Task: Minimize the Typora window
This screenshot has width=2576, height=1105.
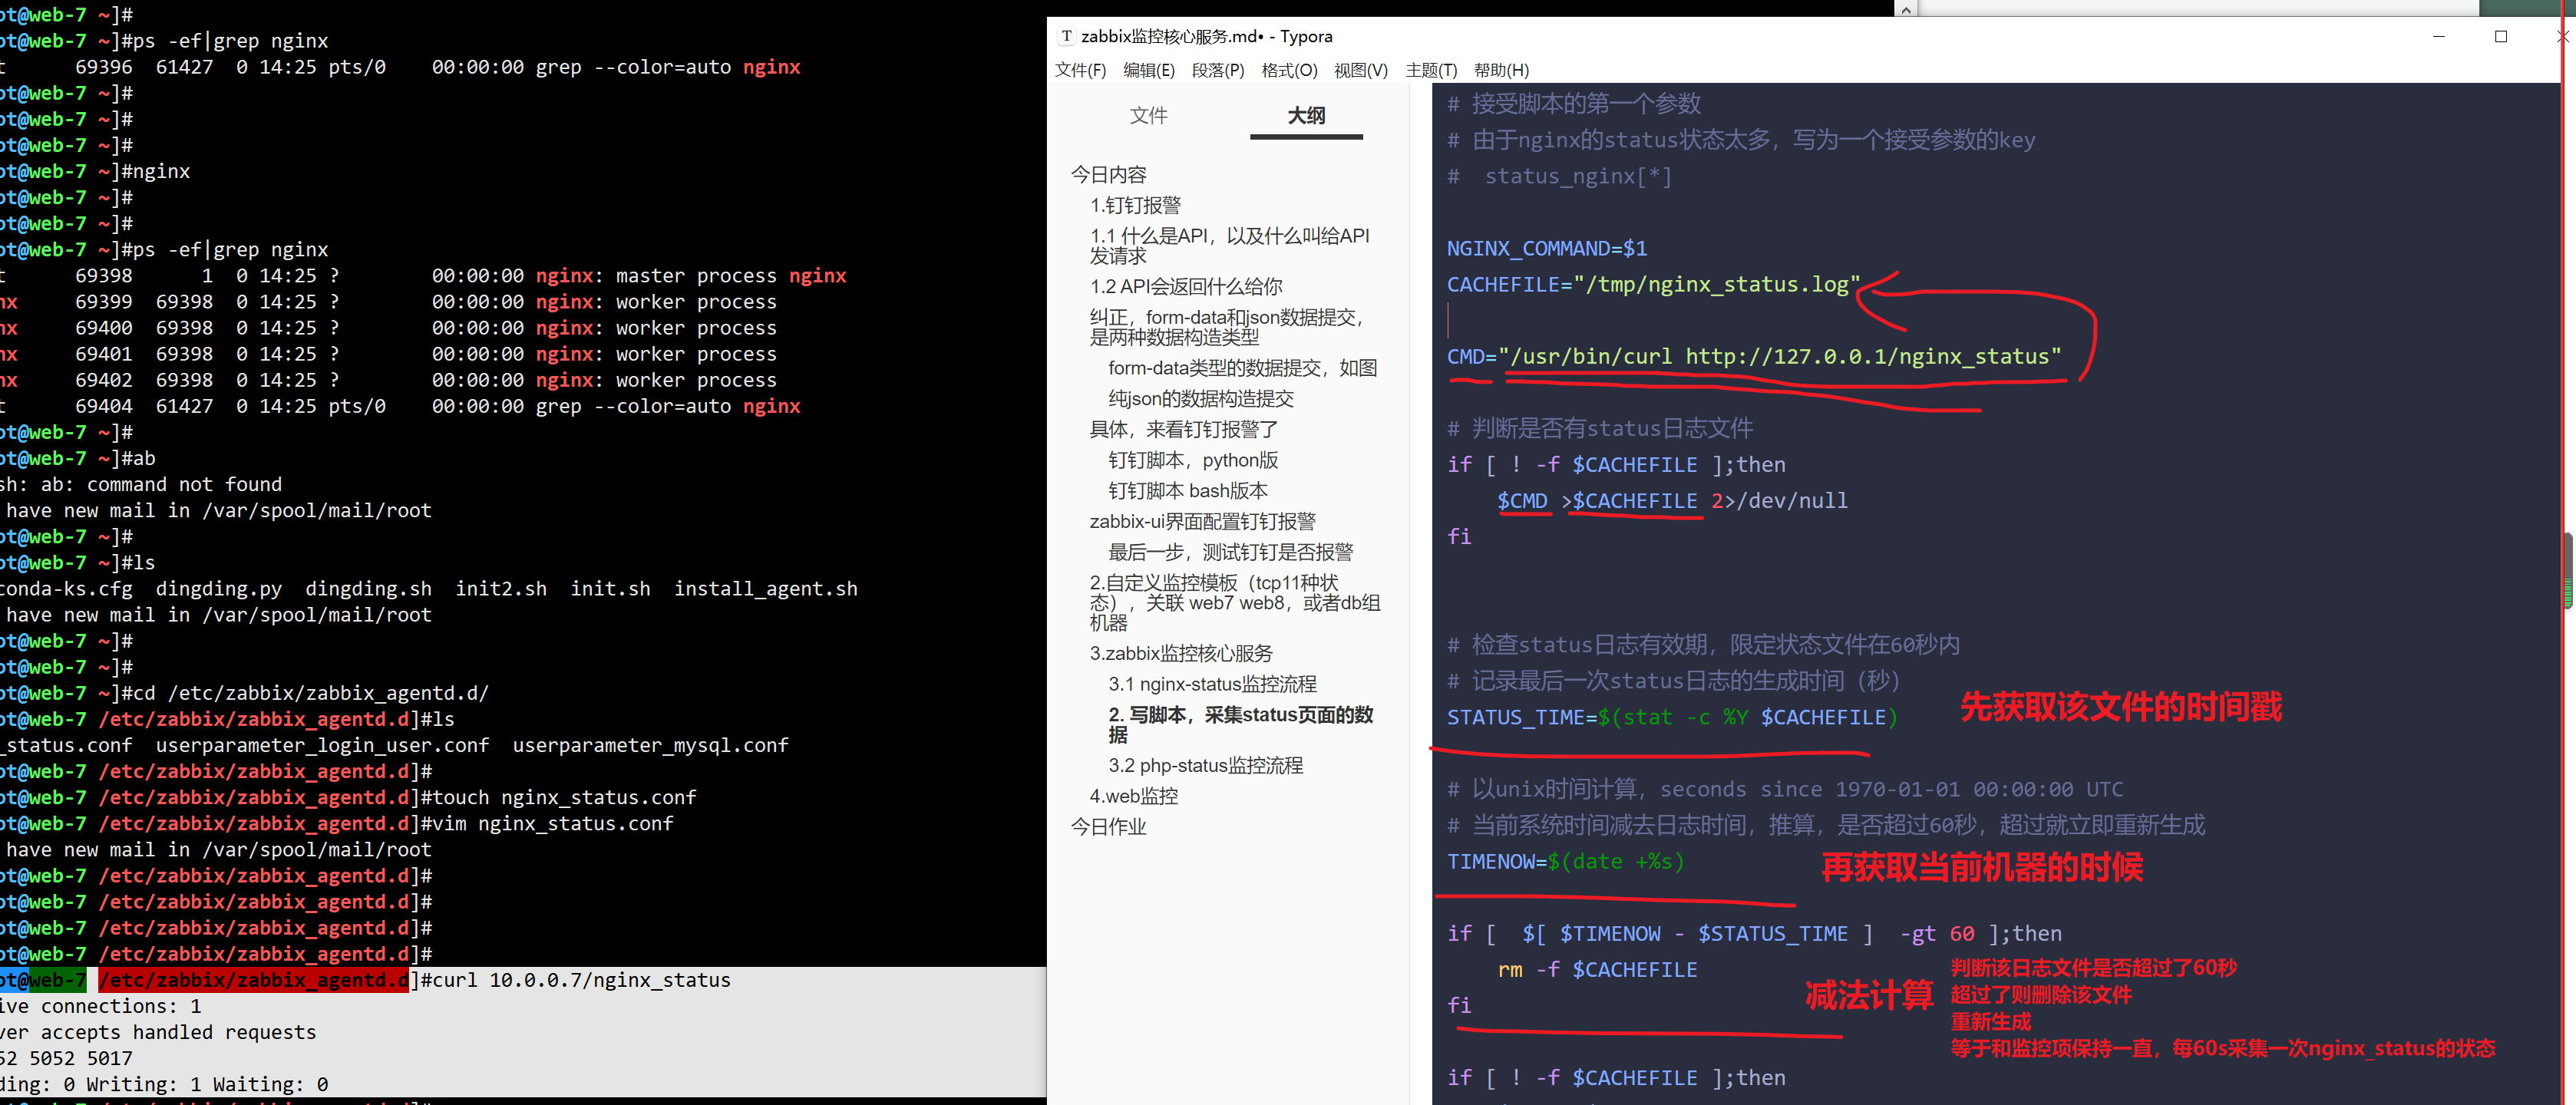Action: [2438, 36]
